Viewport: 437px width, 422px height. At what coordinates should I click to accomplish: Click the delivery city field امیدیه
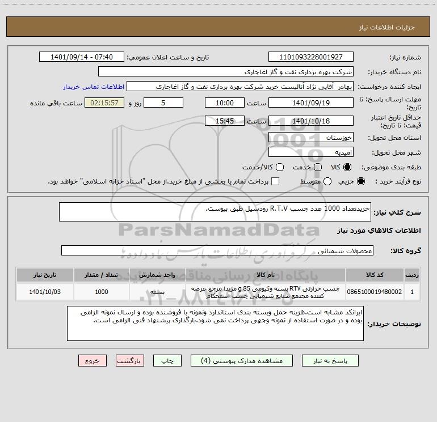tap(311, 152)
